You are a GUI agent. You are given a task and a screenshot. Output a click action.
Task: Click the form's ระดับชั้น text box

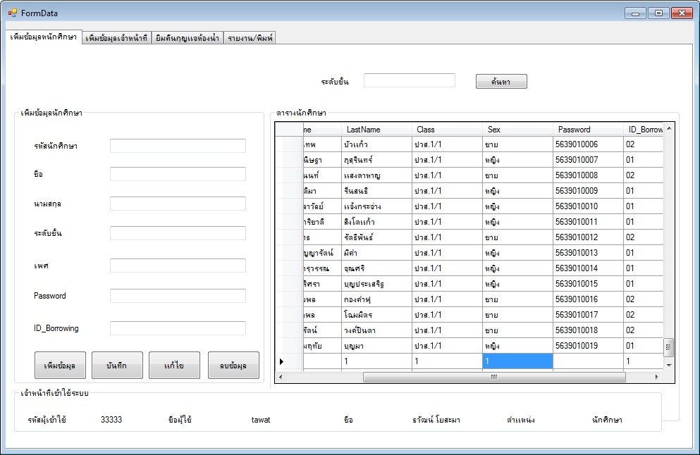click(x=178, y=233)
